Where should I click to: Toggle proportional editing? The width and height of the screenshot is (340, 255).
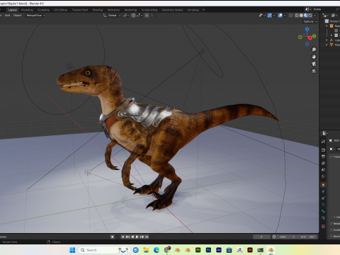[147, 16]
